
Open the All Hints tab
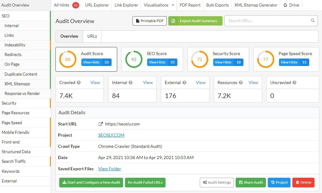[66, 5]
